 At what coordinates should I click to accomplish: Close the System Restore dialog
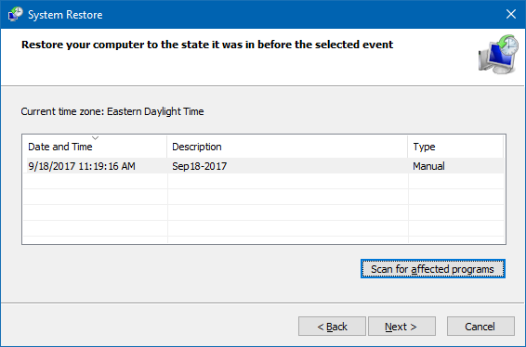pos(511,14)
